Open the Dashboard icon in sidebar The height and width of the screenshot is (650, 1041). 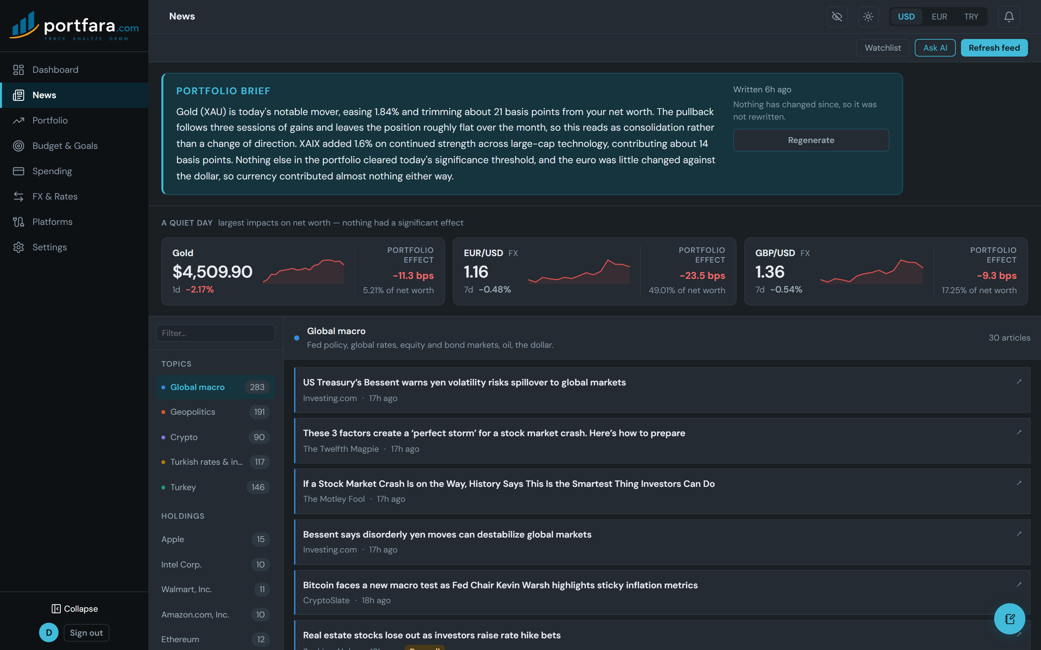(x=18, y=70)
